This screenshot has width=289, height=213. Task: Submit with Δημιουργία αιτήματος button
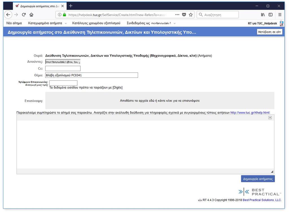pyautogui.click(x=258, y=179)
